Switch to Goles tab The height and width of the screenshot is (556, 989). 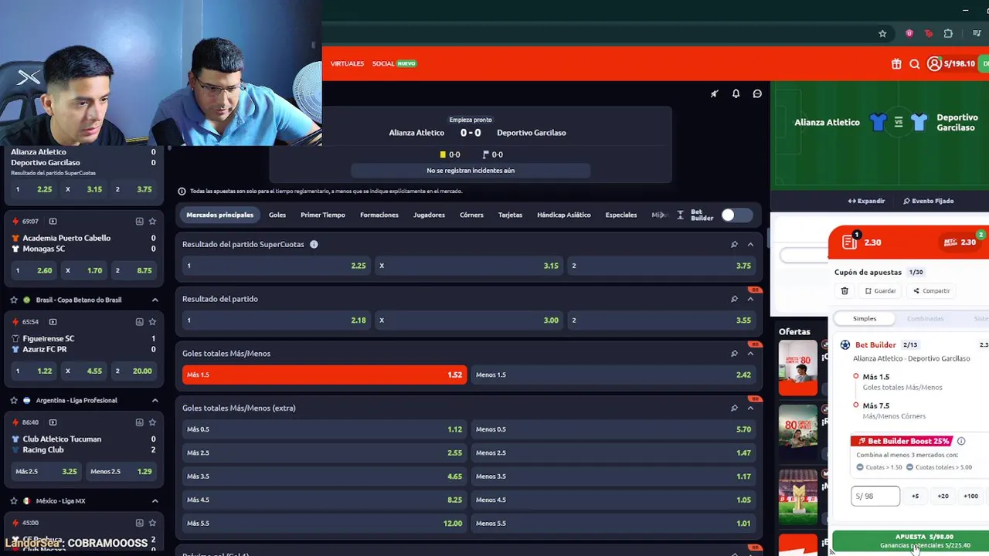[x=277, y=215]
